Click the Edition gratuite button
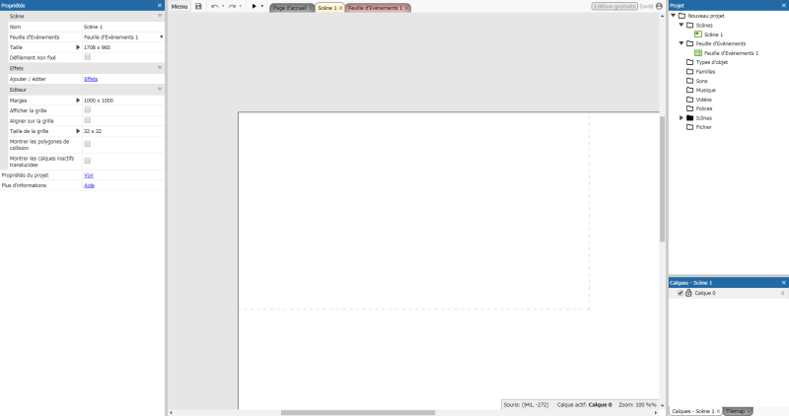This screenshot has width=789, height=416. pyautogui.click(x=613, y=7)
